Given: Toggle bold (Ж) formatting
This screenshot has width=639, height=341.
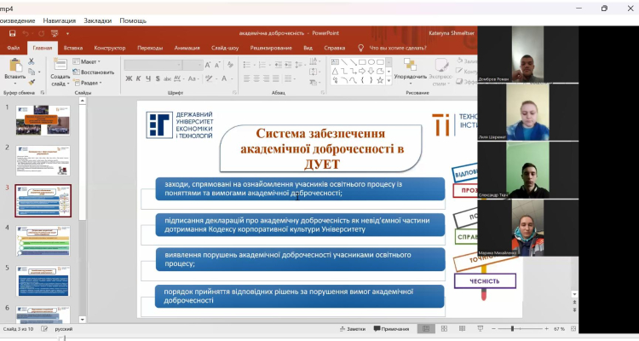Looking at the screenshot, I should point(128,78).
